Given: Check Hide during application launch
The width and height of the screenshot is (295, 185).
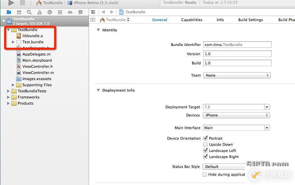Looking at the screenshot, I should click(x=205, y=174).
